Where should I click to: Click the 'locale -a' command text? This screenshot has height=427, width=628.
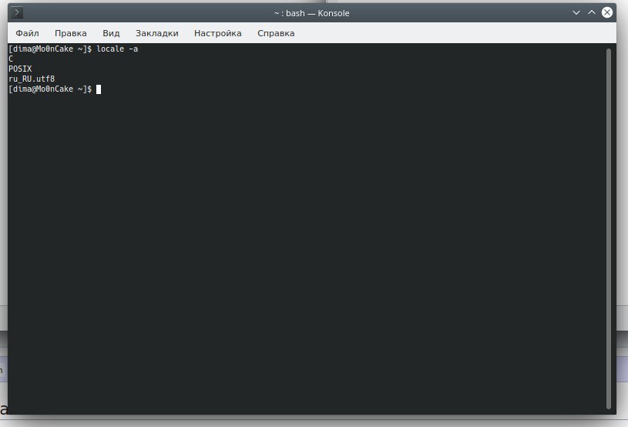click(117, 49)
